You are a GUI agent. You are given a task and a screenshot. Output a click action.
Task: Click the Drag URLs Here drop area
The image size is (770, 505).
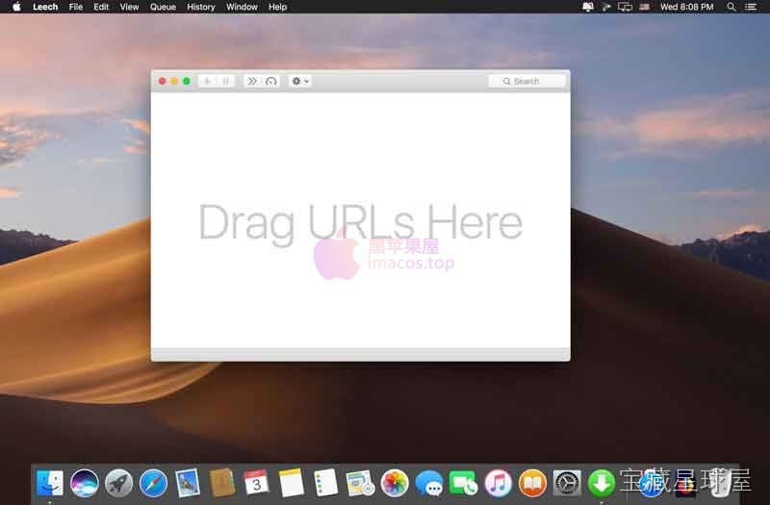(360, 222)
